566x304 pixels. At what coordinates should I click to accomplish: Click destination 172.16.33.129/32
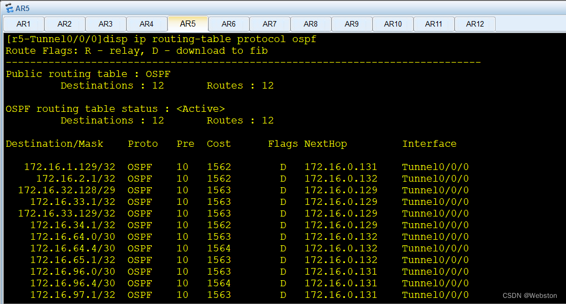pyautogui.click(x=67, y=214)
